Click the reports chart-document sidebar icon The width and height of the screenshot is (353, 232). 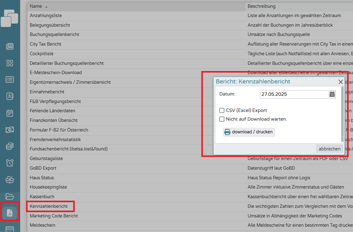(10, 213)
